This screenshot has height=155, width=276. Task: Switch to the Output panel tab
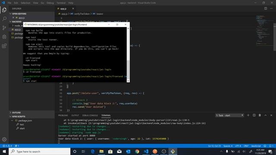(75, 115)
